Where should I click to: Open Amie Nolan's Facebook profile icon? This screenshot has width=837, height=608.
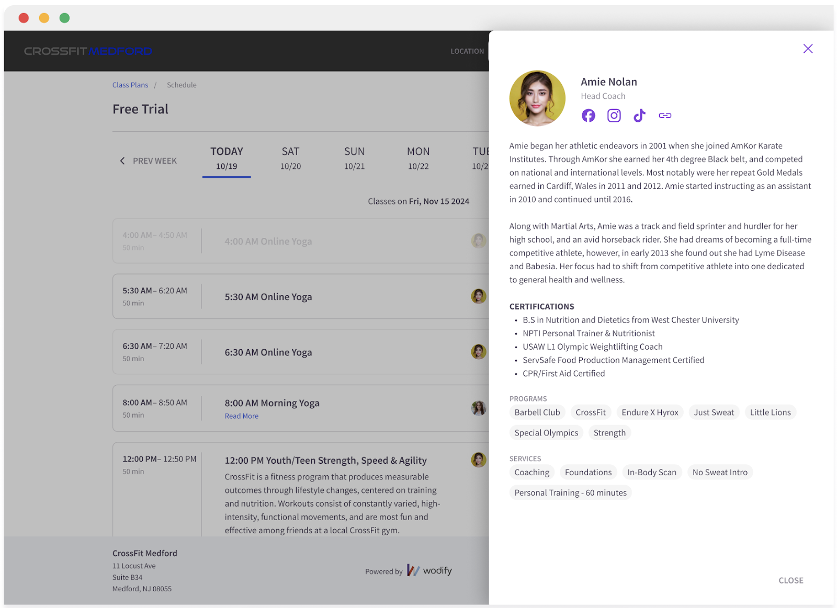click(588, 116)
